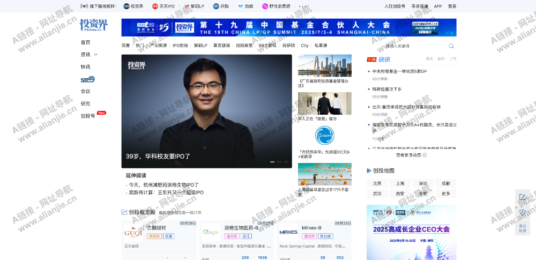Click the 7x24 快讯 badge icon
The width and height of the screenshot is (536, 260).
pyautogui.click(x=371, y=60)
